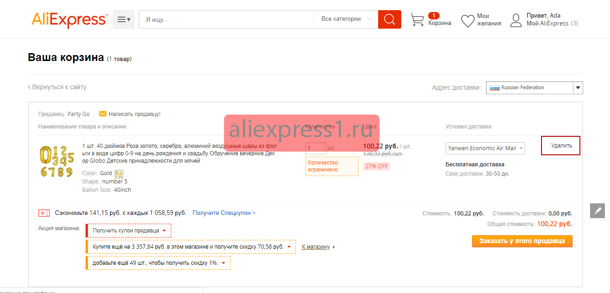Click the user profile icon

click(516, 20)
